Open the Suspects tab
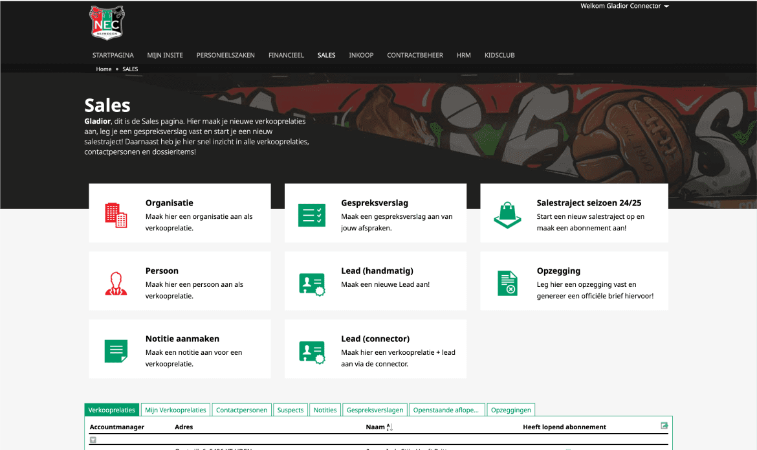757x450 pixels. 290,409
